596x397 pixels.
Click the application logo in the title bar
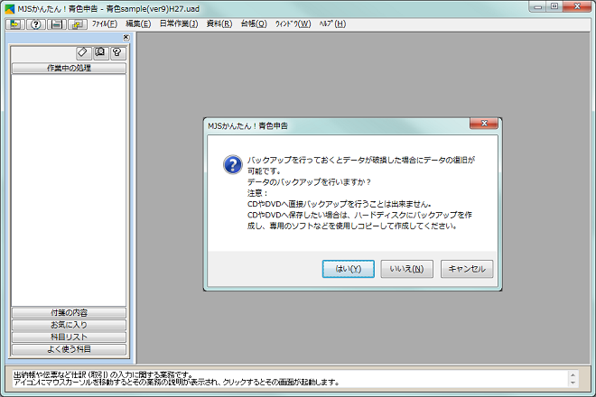tap(10, 9)
